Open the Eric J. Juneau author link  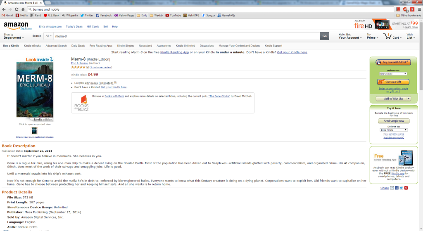(x=80, y=63)
